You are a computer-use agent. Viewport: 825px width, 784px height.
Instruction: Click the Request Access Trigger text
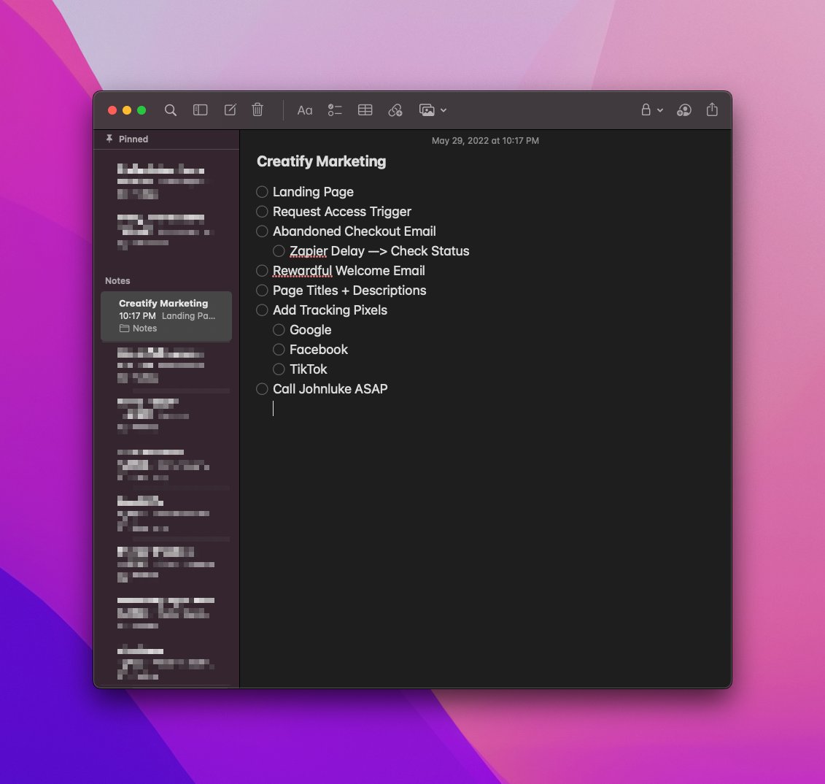[342, 212]
